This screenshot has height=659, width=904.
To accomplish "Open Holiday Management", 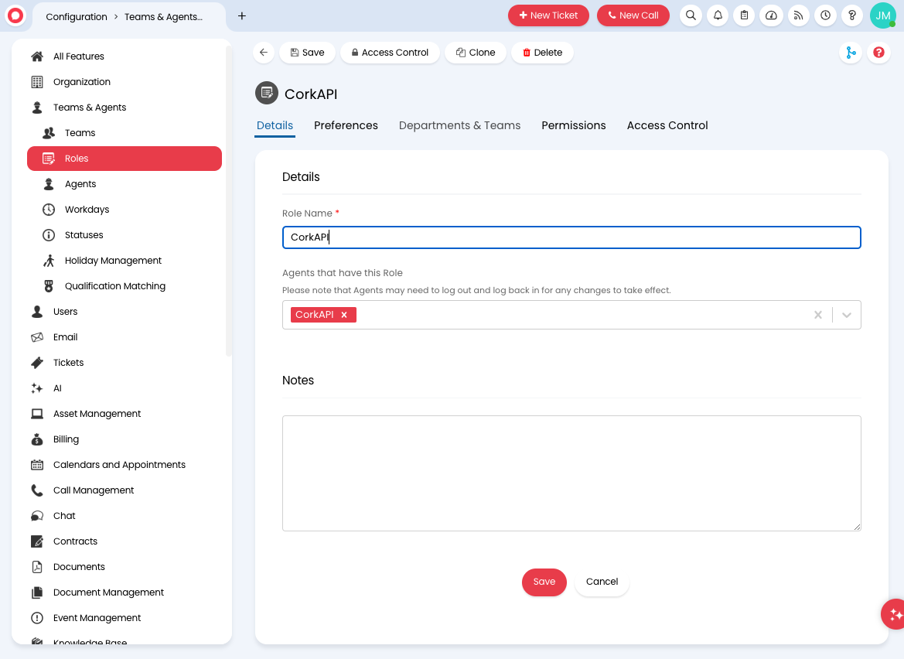I will point(125,261).
